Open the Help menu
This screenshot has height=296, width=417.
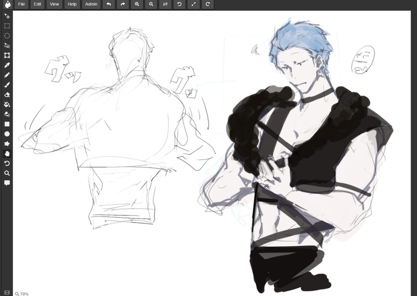[x=72, y=4]
